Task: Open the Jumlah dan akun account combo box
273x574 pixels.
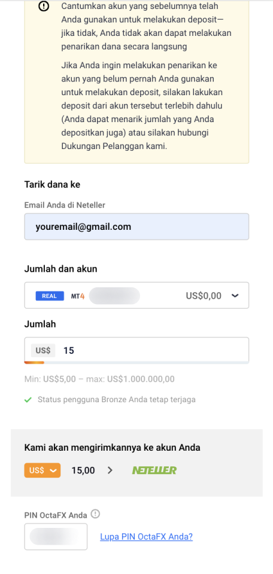Action: pos(136,295)
